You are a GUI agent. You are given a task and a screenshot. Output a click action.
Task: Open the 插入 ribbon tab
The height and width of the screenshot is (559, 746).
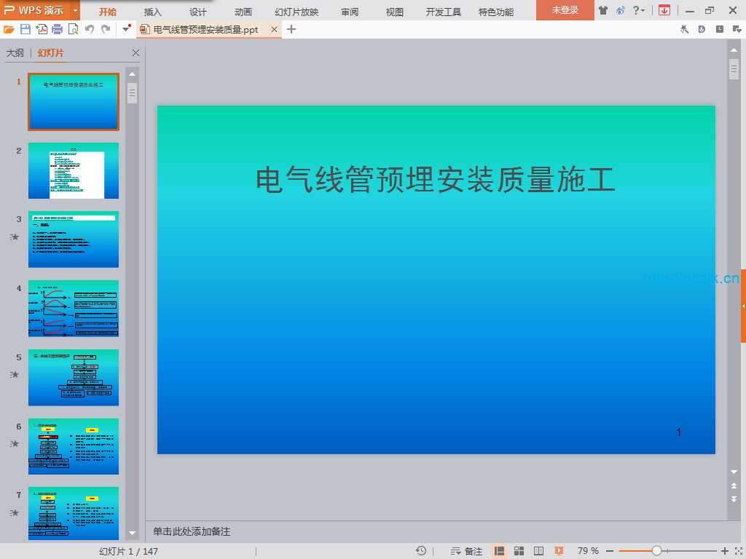tap(153, 12)
